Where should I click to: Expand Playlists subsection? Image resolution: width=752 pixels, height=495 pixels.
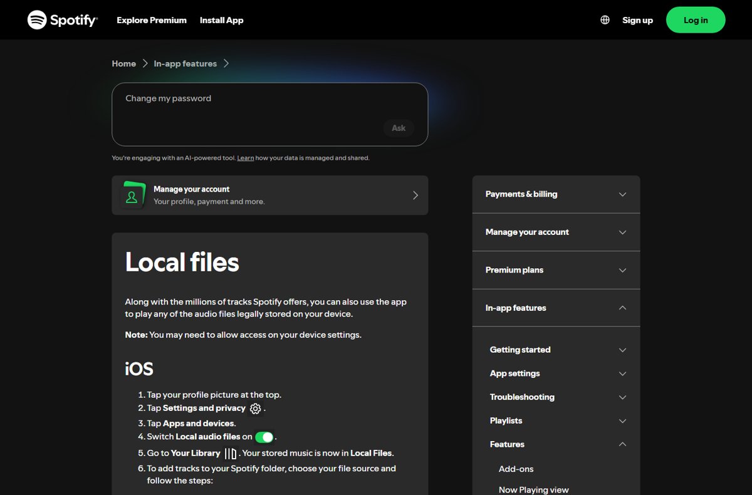coord(558,420)
